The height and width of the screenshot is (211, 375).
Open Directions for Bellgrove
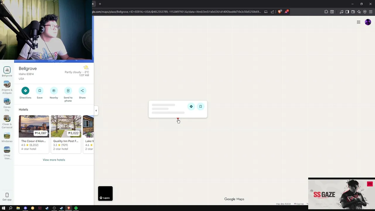pos(25,91)
